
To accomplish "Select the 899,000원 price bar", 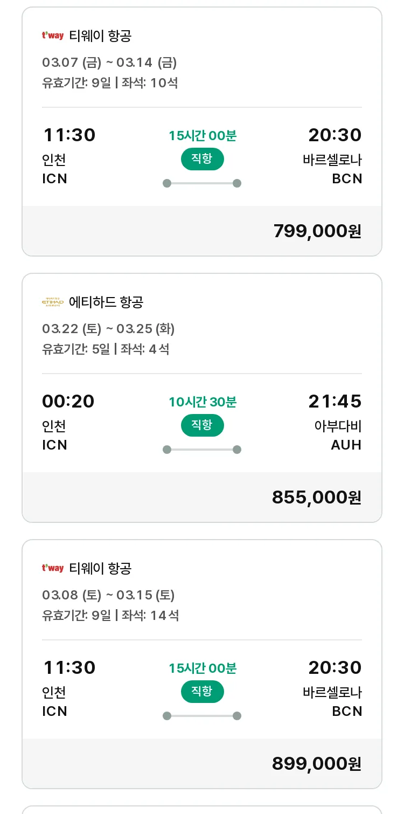I will tap(202, 763).
